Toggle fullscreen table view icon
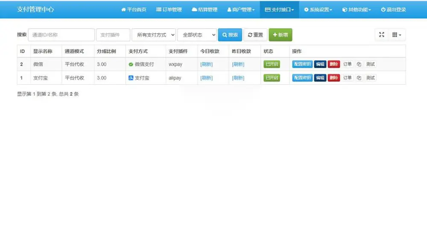This screenshot has height=225, width=427. point(381,35)
